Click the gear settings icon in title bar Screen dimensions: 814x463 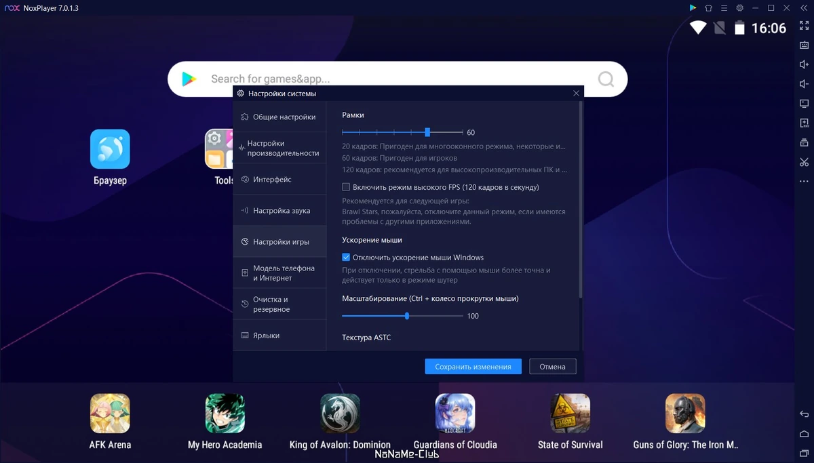pyautogui.click(x=739, y=8)
